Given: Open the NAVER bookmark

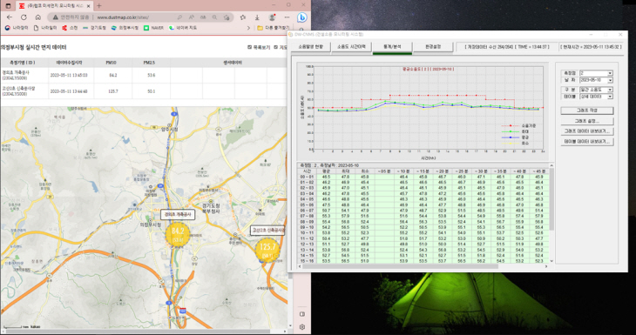Looking at the screenshot, I should (x=154, y=28).
